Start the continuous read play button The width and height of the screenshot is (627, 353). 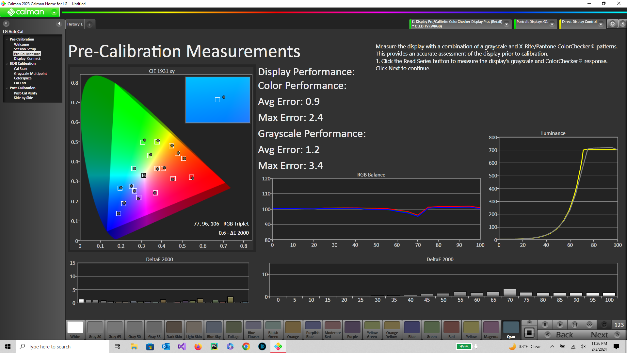click(x=560, y=325)
